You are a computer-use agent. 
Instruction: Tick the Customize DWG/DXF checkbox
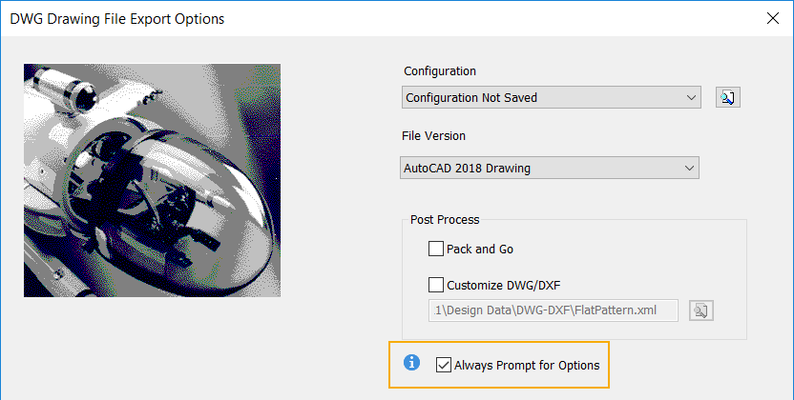(437, 284)
